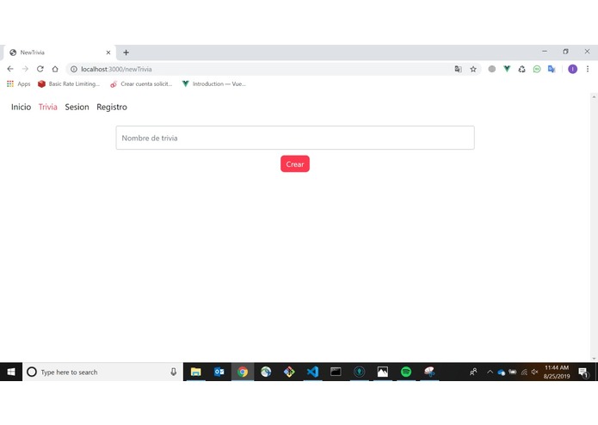The width and height of the screenshot is (598, 425).
Task: Click the battery tray icon
Action: click(x=513, y=372)
